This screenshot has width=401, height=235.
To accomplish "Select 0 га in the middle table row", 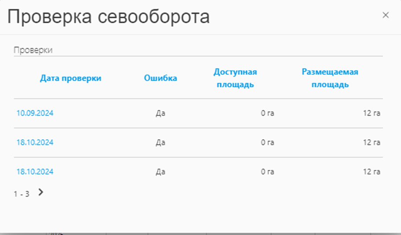I will tap(267, 143).
